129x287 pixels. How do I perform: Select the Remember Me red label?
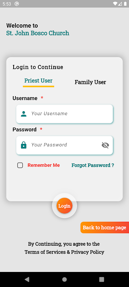tap(44, 165)
